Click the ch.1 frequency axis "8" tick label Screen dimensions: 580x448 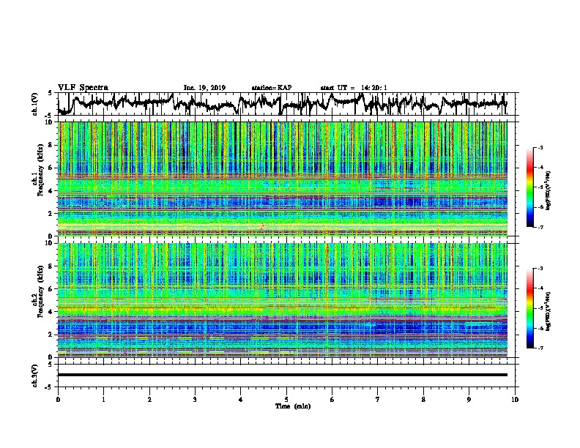pos(51,145)
